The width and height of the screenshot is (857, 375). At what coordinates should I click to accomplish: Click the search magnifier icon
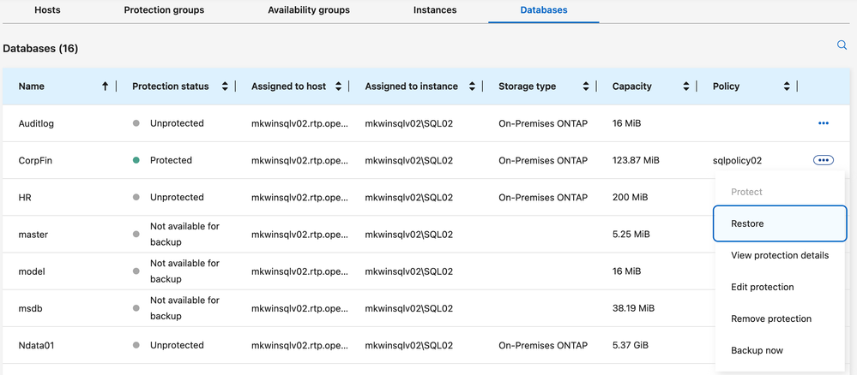point(842,45)
